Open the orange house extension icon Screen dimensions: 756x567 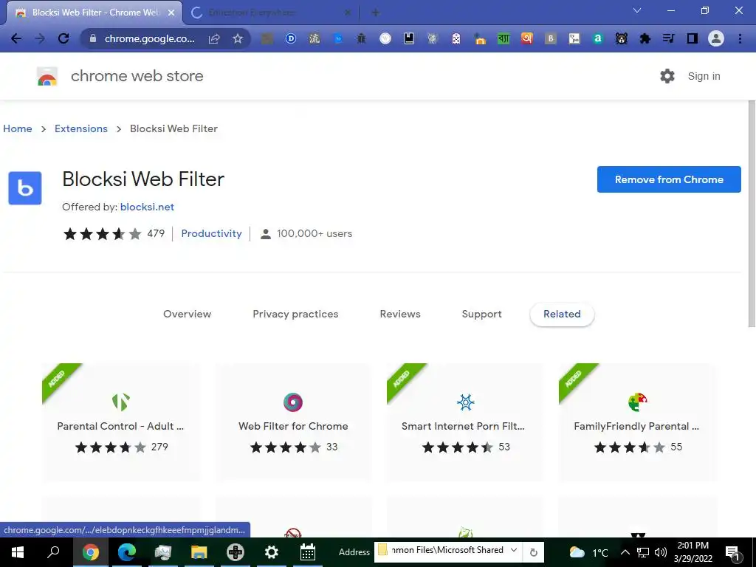tap(480, 38)
